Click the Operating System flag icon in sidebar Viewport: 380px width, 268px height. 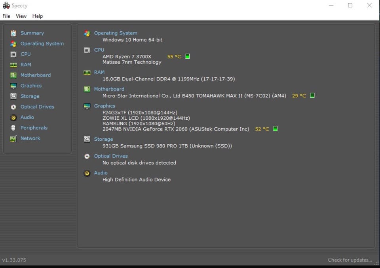pos(13,44)
